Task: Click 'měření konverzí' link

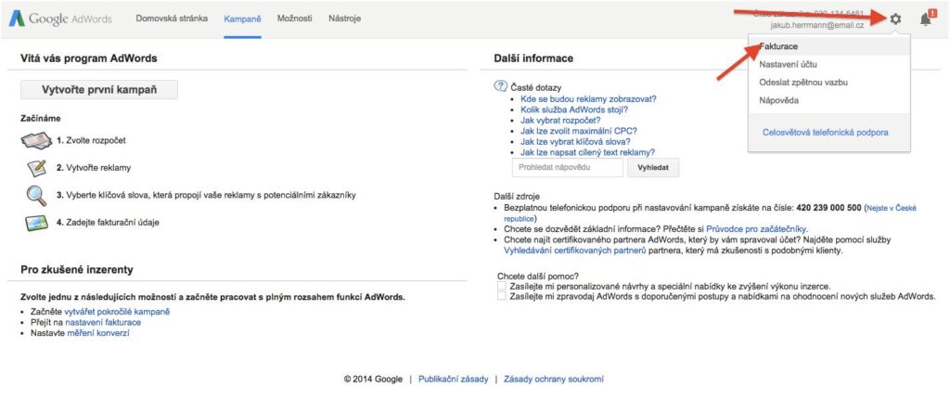Action: (98, 333)
